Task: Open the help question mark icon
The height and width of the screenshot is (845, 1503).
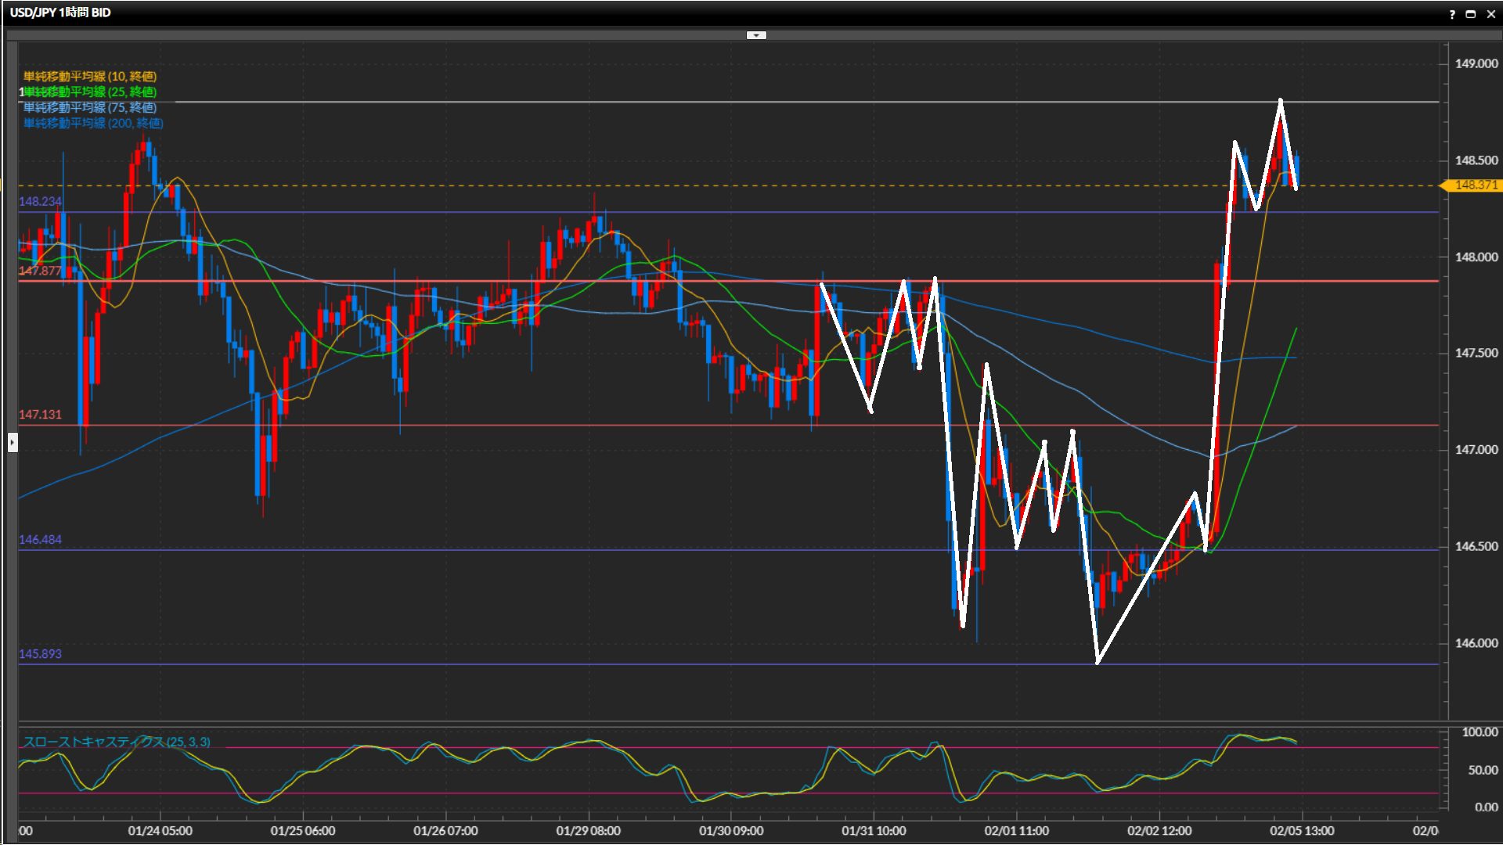Action: (x=1452, y=14)
